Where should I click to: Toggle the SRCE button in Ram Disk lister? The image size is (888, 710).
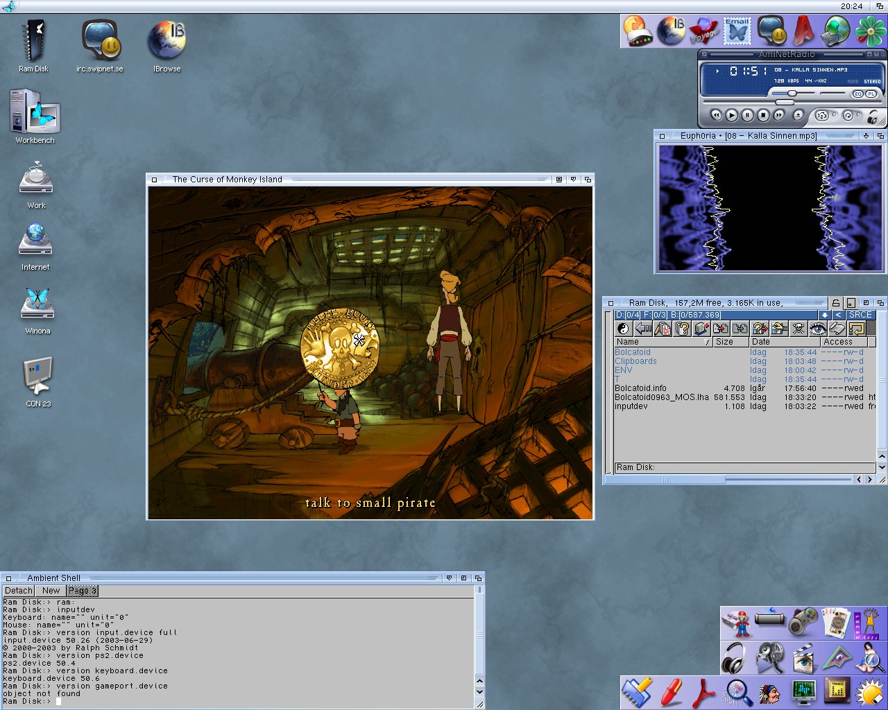[x=860, y=315]
